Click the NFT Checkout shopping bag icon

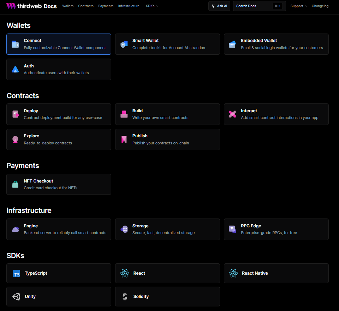[x=15, y=184]
